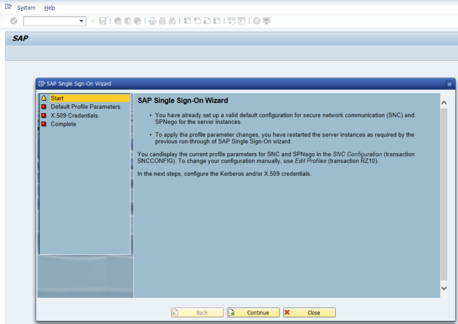458x324 pixels.
Task: Click the Customize Local Layout monitor icon
Action: [x=267, y=21]
